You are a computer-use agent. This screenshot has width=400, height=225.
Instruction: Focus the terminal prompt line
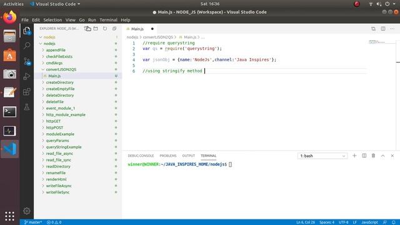tap(180, 164)
